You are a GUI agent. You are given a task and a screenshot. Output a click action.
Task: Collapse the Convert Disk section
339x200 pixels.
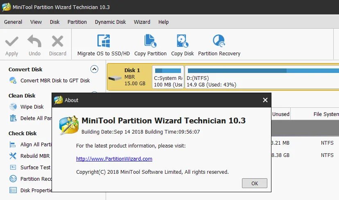pyautogui.click(x=94, y=69)
